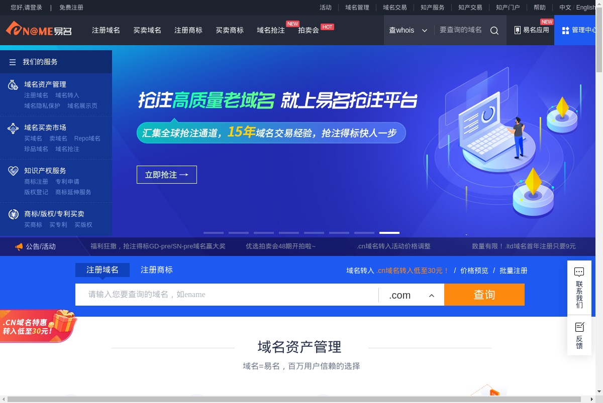This screenshot has width=603, height=403.
Task: Open the 查whois dropdown
Action: pyautogui.click(x=408, y=30)
